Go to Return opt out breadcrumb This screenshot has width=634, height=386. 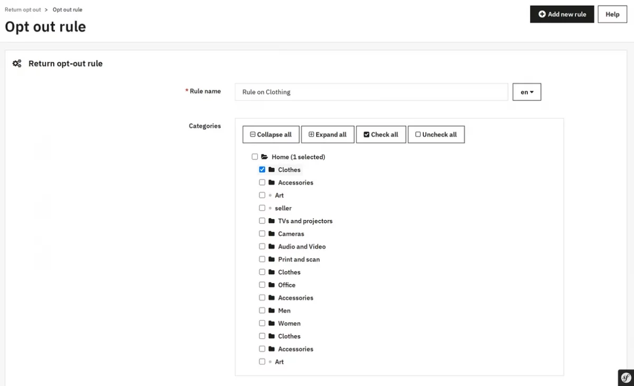23,9
